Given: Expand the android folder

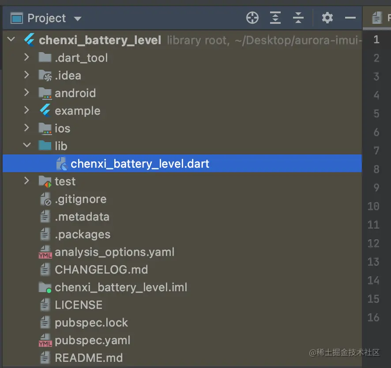Looking at the screenshot, I should (26, 93).
